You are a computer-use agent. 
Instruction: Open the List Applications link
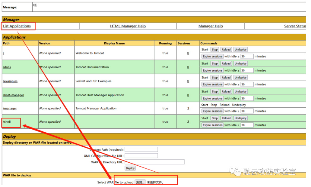point(17,26)
